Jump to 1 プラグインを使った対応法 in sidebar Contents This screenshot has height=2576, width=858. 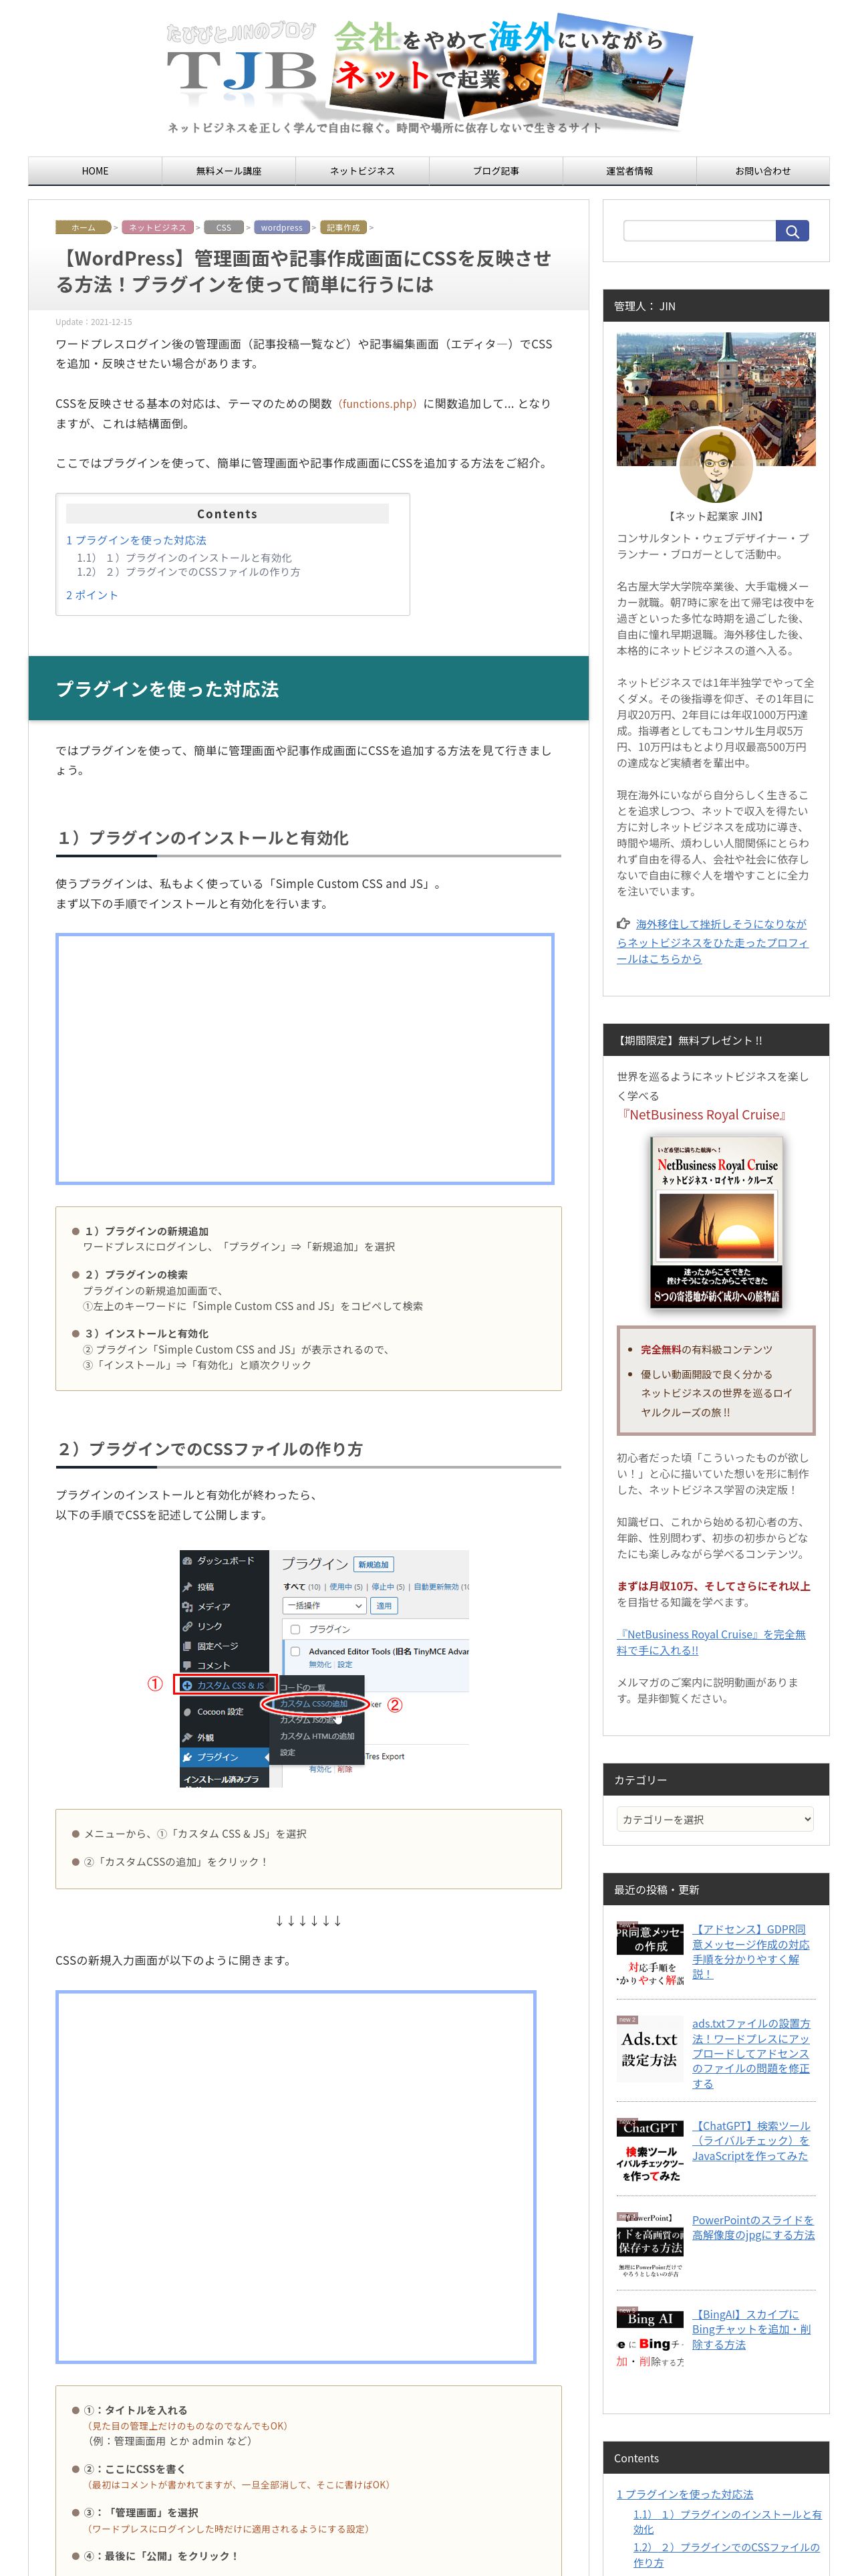(x=685, y=2494)
